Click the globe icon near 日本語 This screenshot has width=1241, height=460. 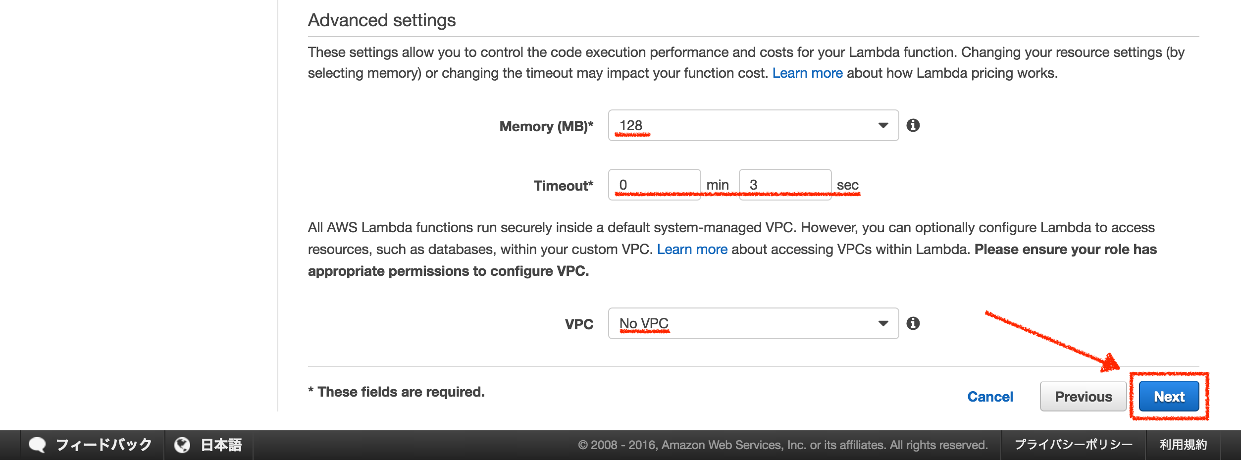click(x=181, y=444)
